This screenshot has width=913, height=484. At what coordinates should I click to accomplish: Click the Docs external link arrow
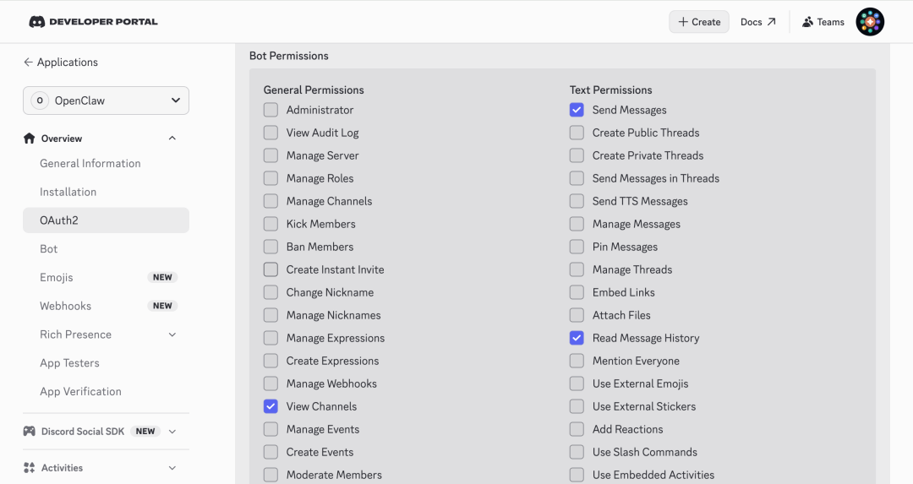click(x=771, y=22)
